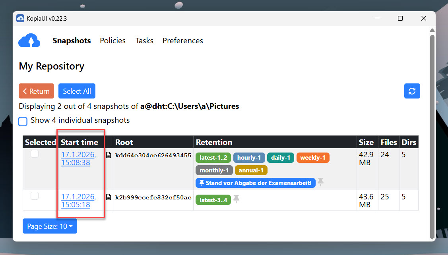The height and width of the screenshot is (255, 448).
Task: Switch to the Tasks tab
Action: (x=144, y=41)
